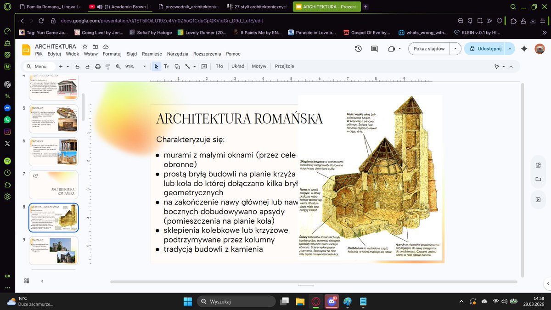Reload the page with refresh icon

coord(41,21)
